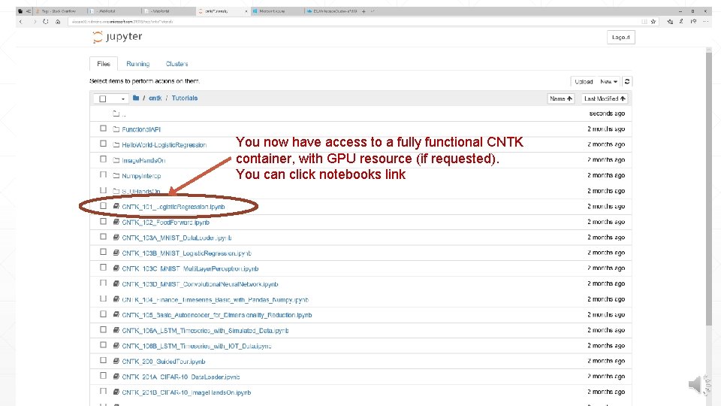Switch to DLWorkspaceCluster browser tab

331,11
